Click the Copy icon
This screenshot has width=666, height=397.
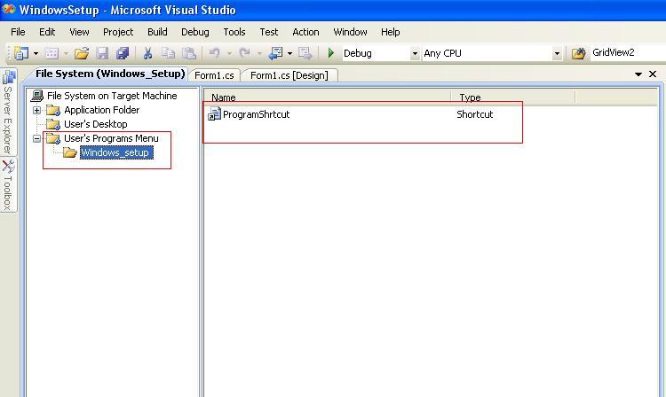point(169,53)
